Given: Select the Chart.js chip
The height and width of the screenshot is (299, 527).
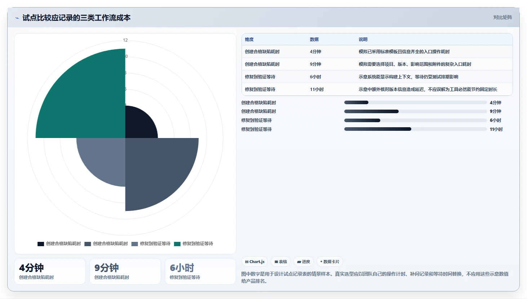Looking at the screenshot, I should tap(254, 262).
